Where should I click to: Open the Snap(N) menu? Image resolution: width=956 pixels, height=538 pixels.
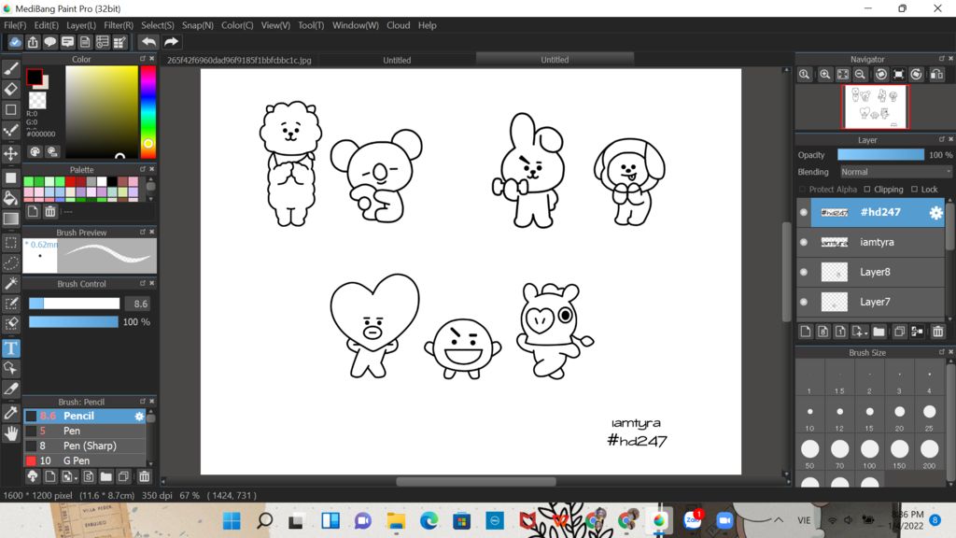198,25
